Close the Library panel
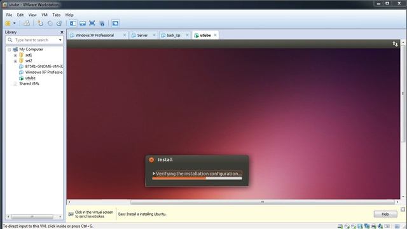This screenshot has width=407, height=229. pos(62,32)
